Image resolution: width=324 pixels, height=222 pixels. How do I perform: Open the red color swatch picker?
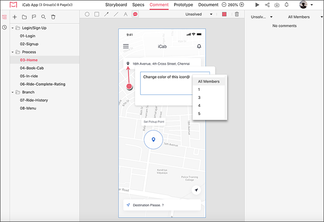(x=224, y=14)
